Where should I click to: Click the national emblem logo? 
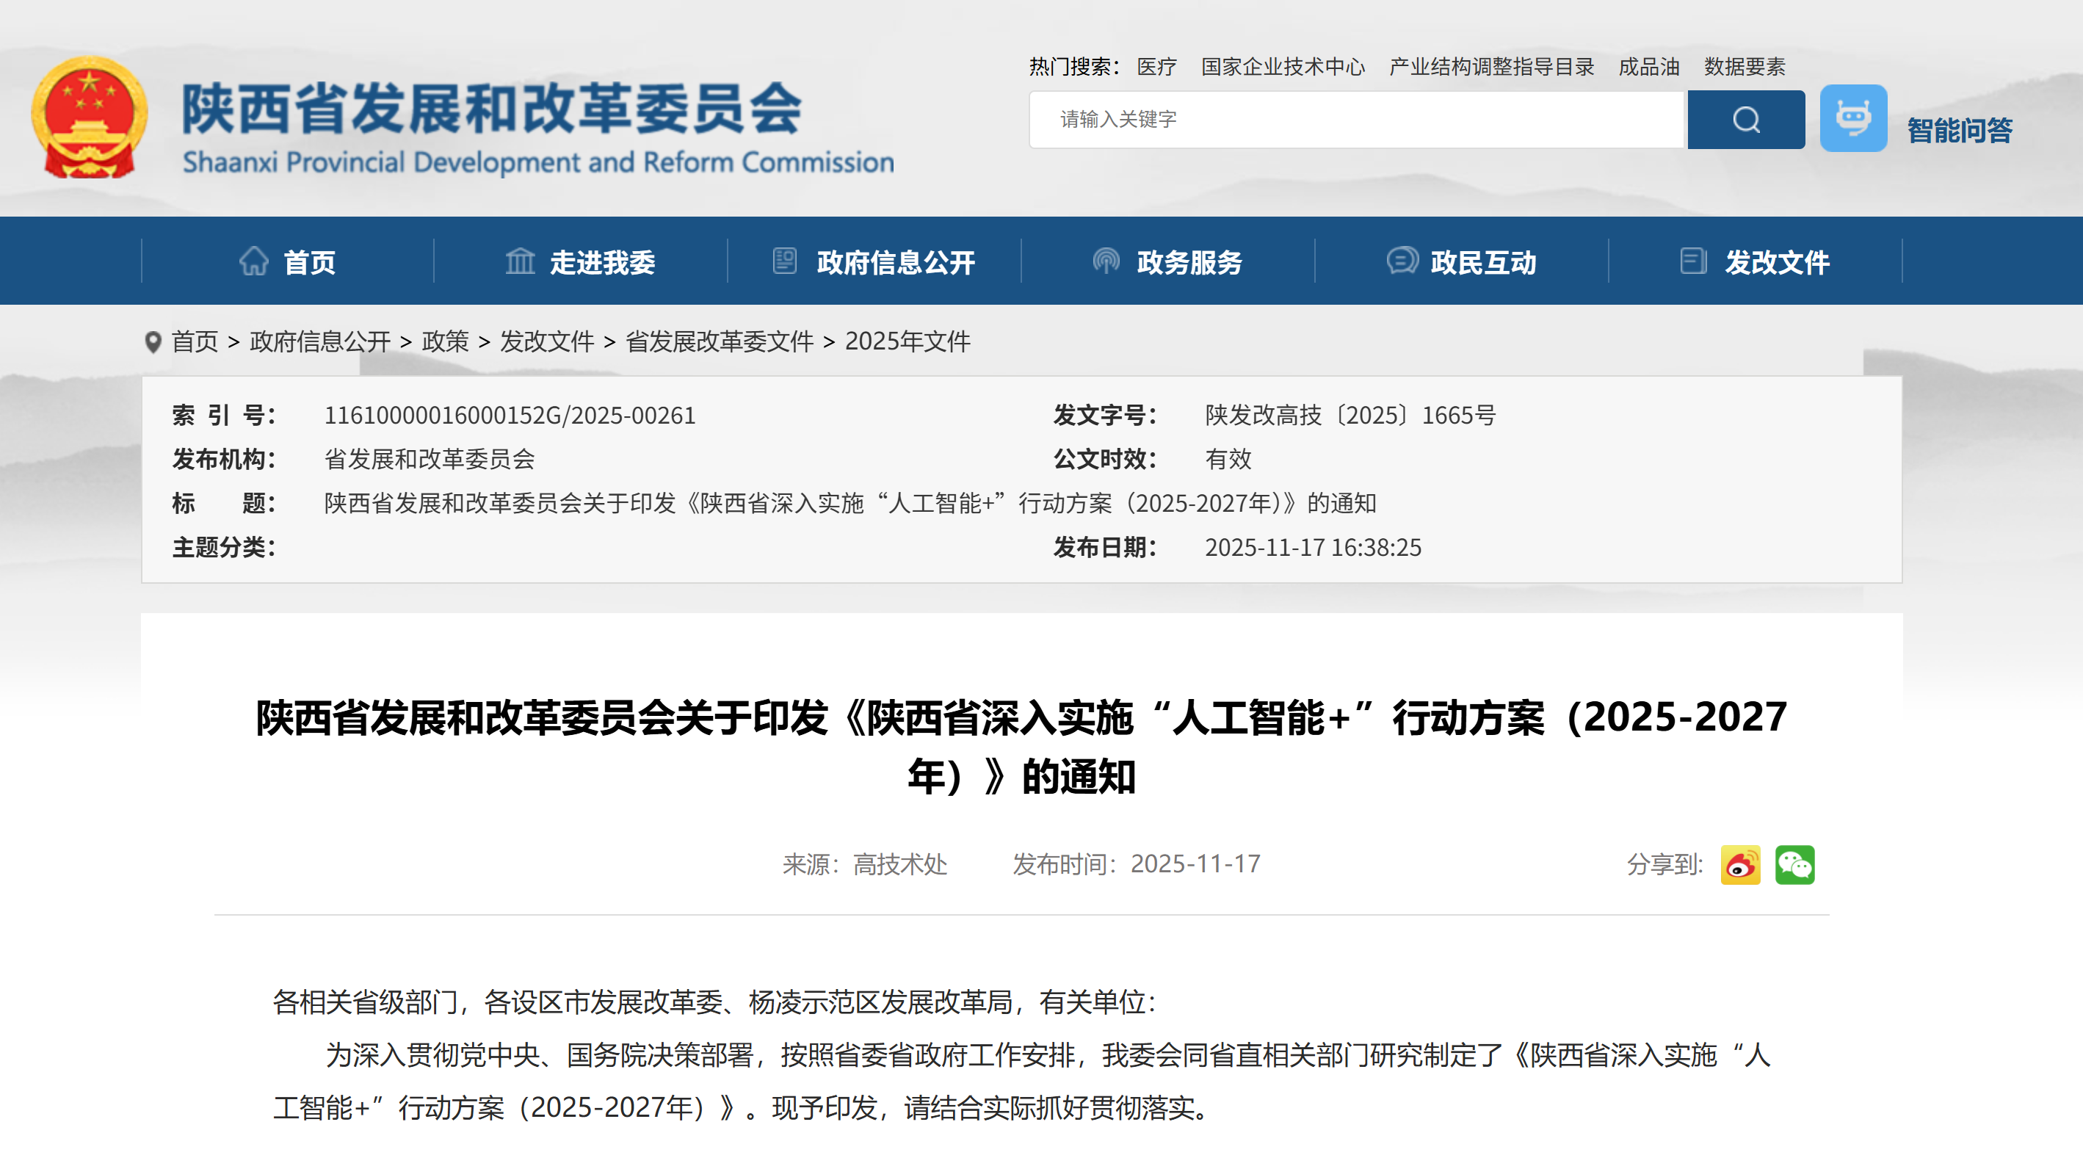pos(89,117)
